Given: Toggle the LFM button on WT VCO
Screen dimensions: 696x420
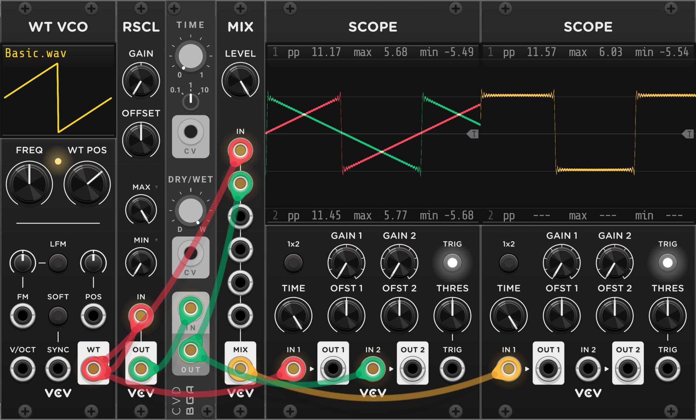Looking at the screenshot, I should click(58, 263).
